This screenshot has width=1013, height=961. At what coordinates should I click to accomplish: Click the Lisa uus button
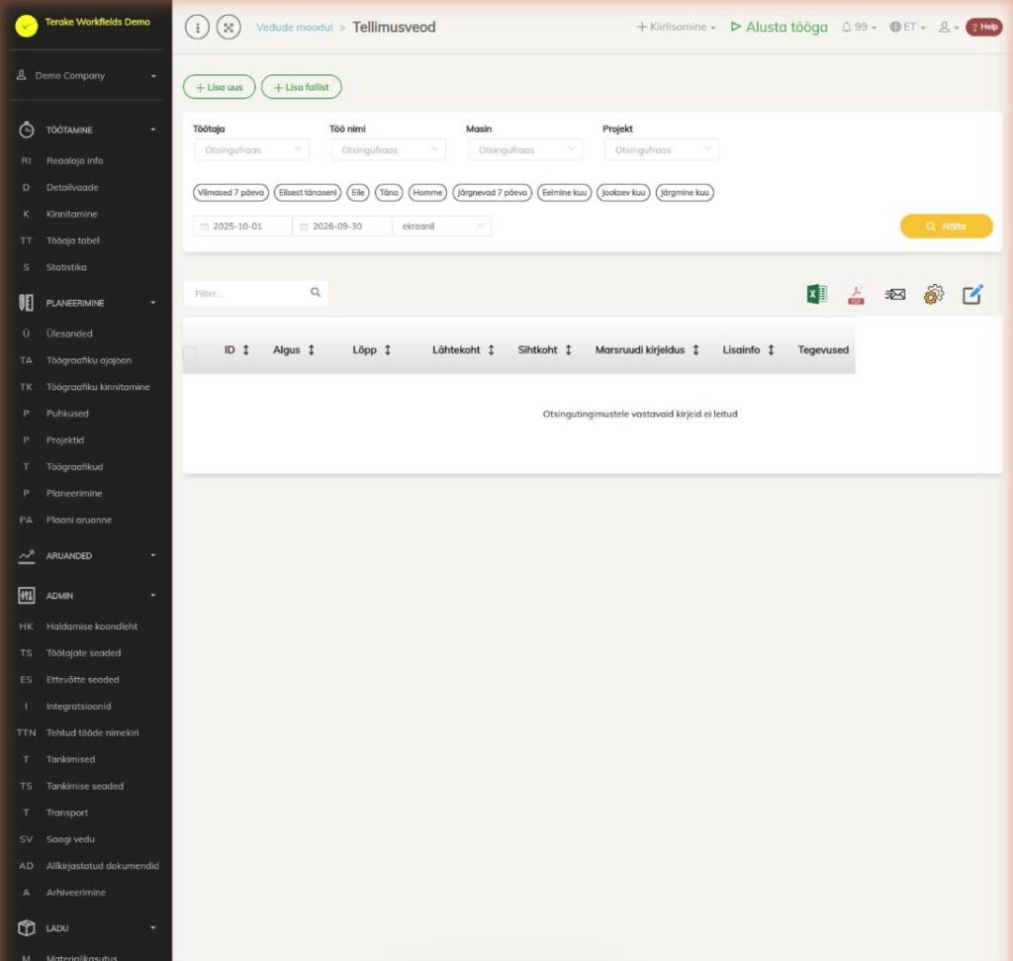(x=219, y=87)
